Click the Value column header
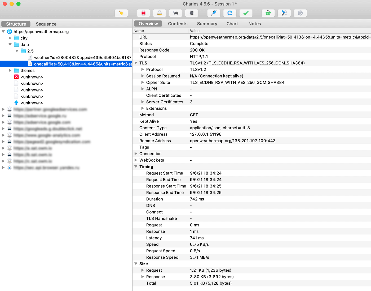Viewport: 371px width, 291px height. [280, 31]
